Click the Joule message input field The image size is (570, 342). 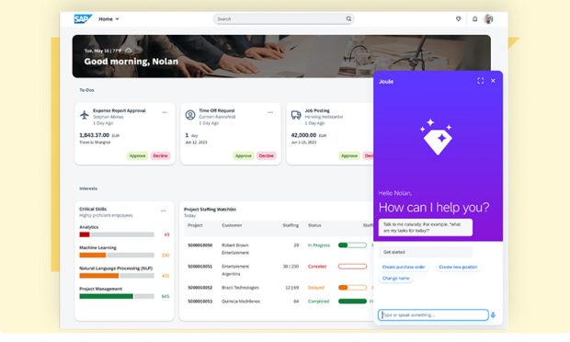433,314
